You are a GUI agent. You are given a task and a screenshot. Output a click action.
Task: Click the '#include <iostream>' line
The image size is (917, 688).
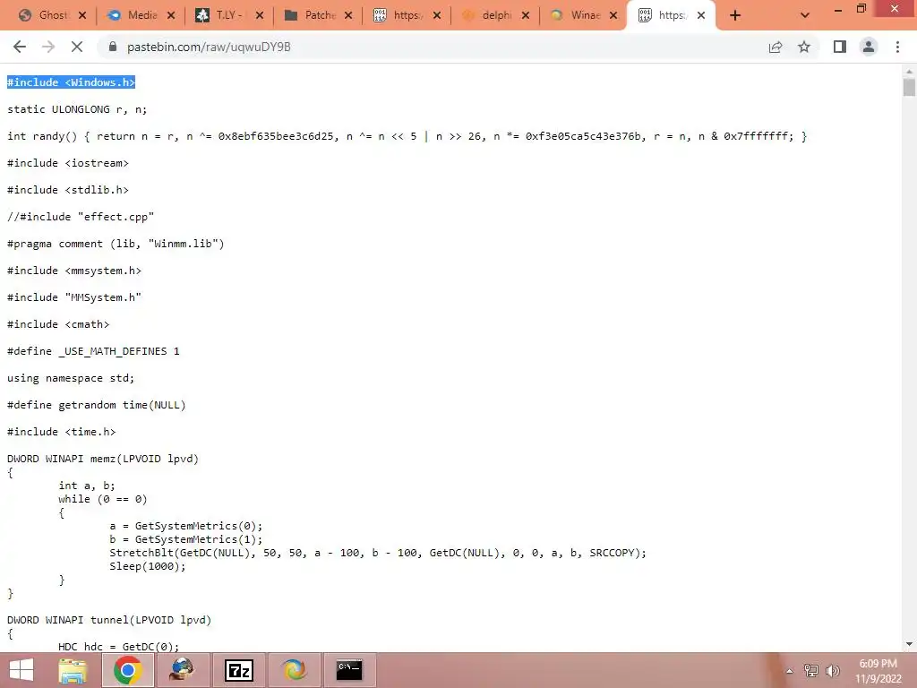(x=68, y=163)
